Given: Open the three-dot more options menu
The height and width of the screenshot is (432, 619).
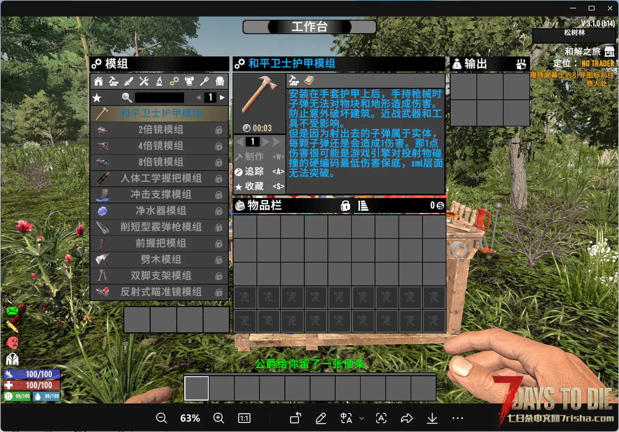Looking at the screenshot, I should coord(458,418).
